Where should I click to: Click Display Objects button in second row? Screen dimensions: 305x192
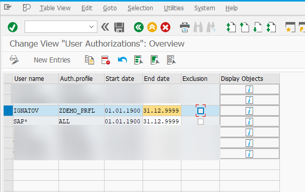(250, 100)
